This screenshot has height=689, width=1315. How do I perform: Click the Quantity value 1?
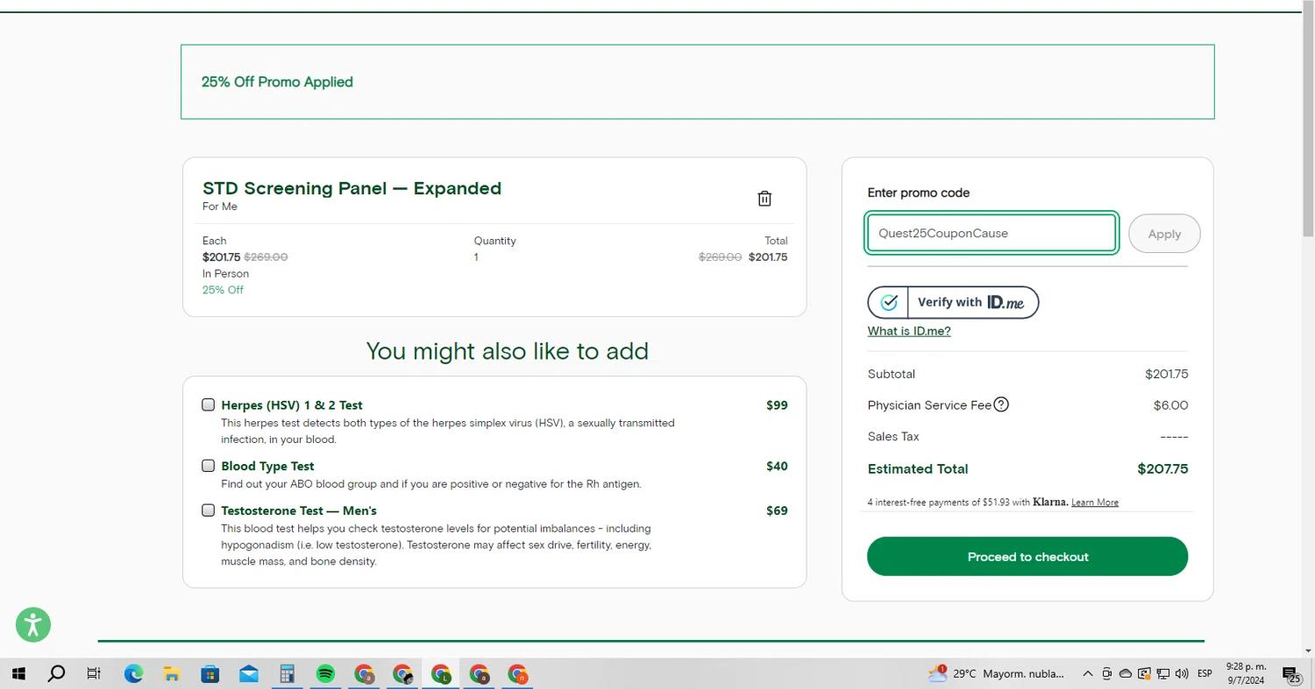tap(476, 257)
